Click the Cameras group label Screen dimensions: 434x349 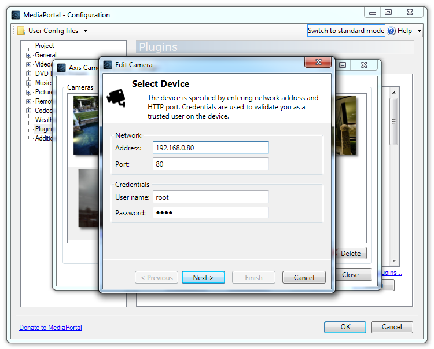pyautogui.click(x=80, y=87)
